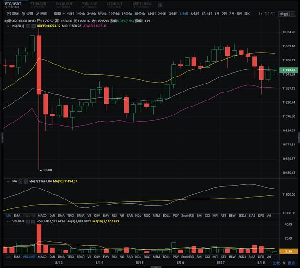Viewport: 300px width, 268px height.
Task: Enable 自动 auto scale
Action: click(292, 263)
